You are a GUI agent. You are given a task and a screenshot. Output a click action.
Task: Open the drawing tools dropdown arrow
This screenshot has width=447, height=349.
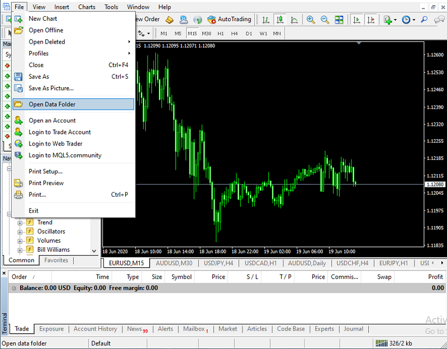pyautogui.click(x=149, y=34)
